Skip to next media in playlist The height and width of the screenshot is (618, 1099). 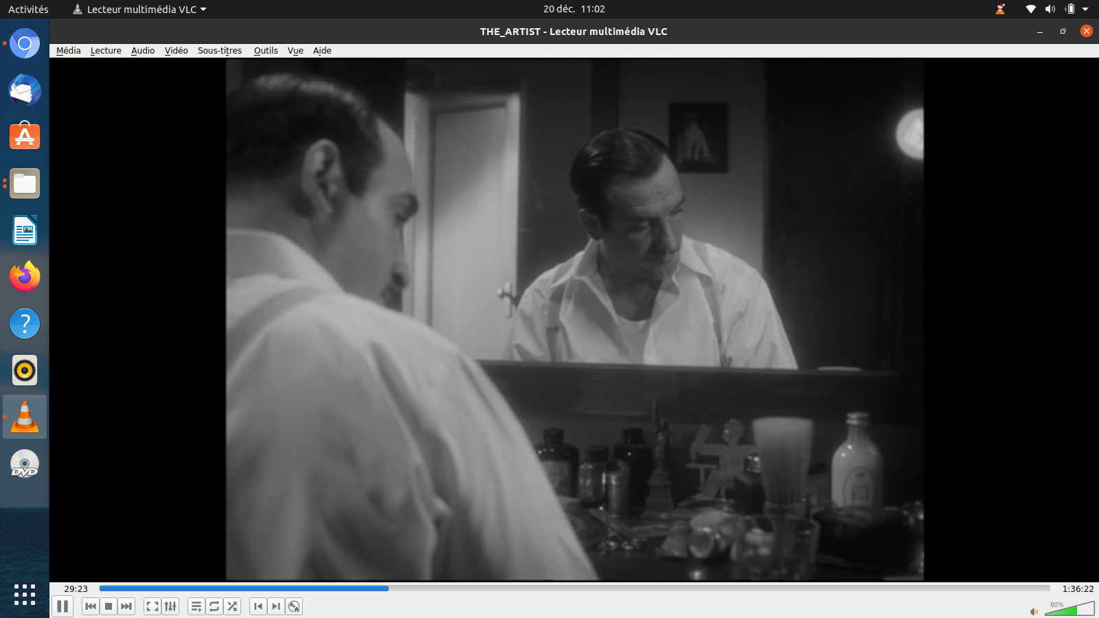coord(126,606)
